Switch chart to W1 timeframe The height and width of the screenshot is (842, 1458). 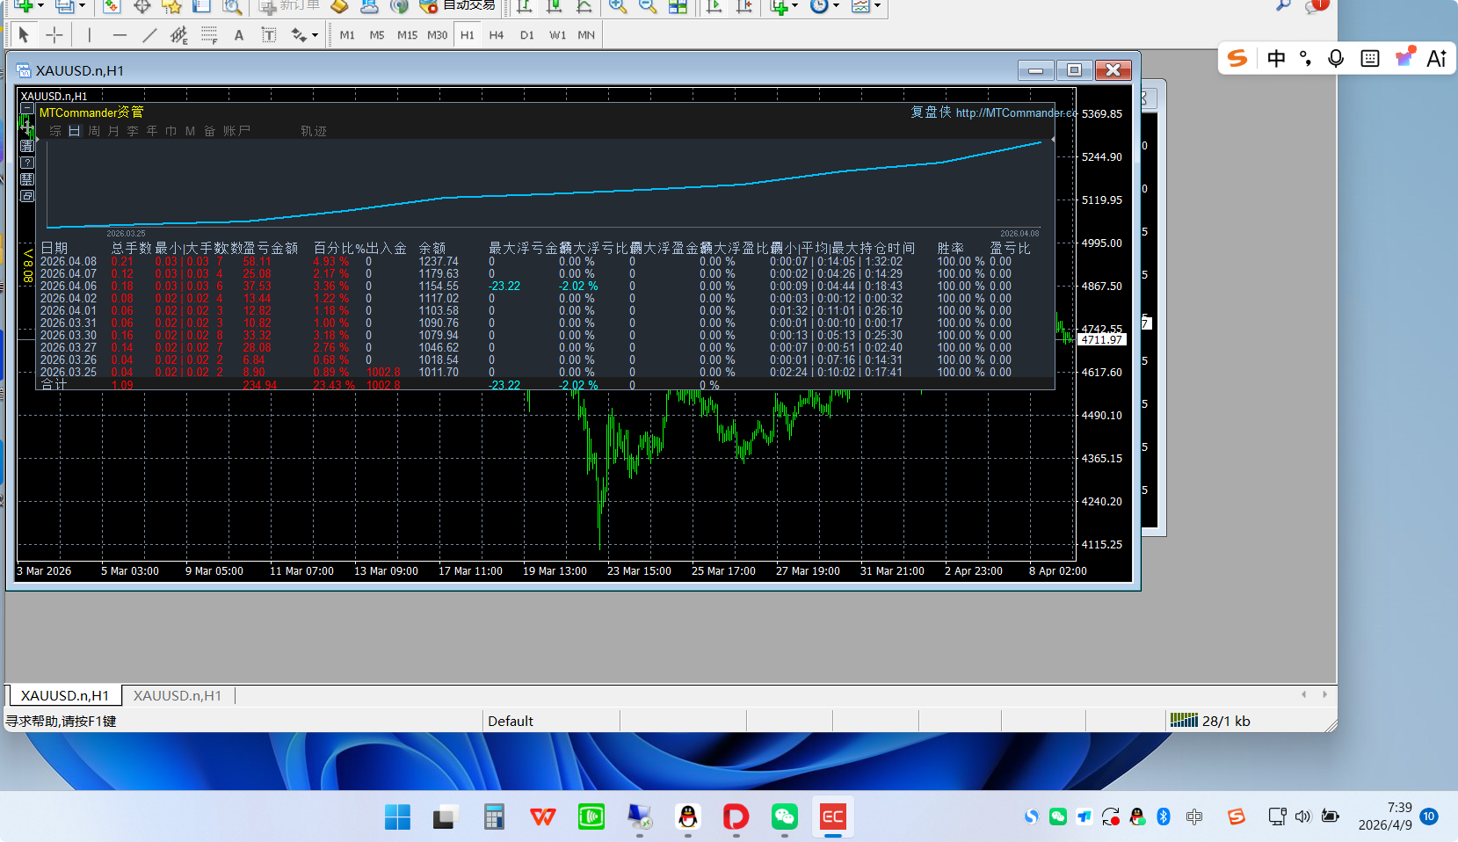pos(557,35)
